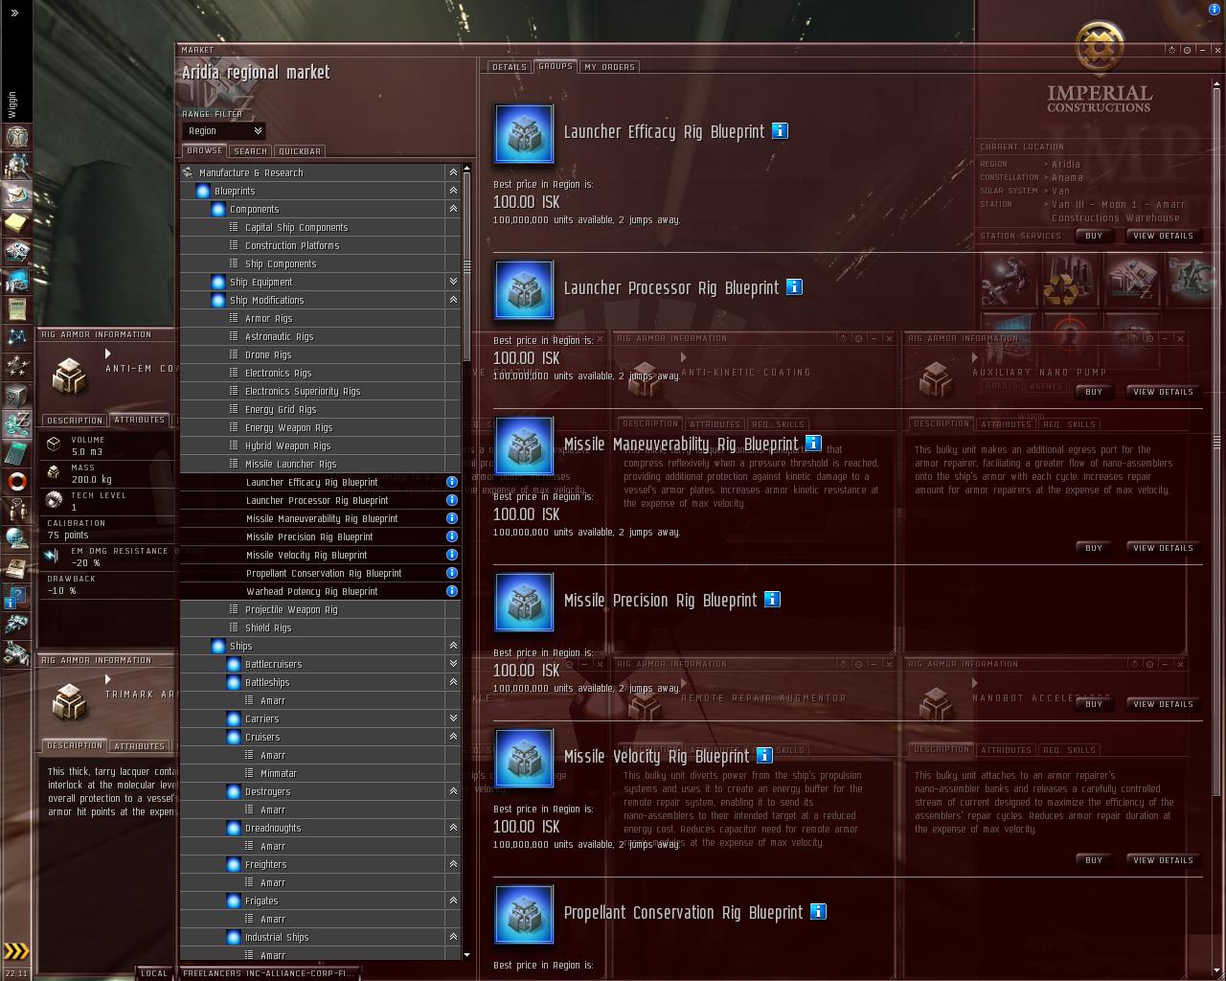Select Propellant Conservation Rig Blueprint tree row
Viewport: 1226px width, 981px height.
click(320, 573)
